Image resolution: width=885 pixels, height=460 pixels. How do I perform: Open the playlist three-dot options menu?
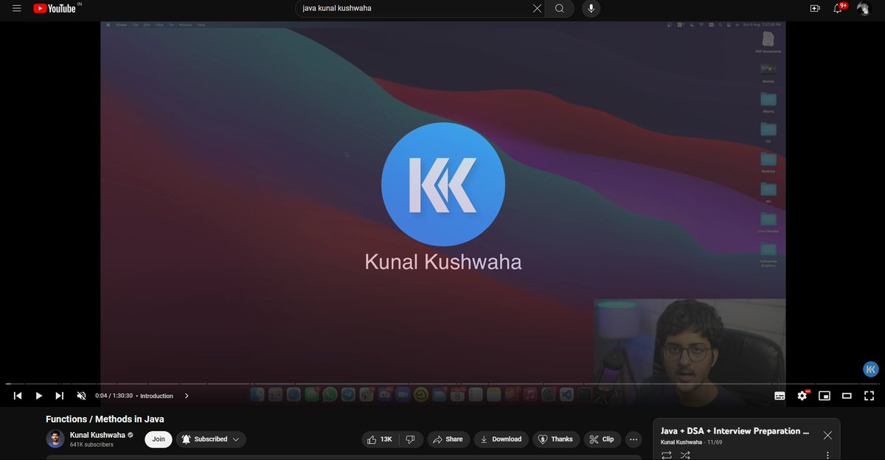click(x=827, y=456)
